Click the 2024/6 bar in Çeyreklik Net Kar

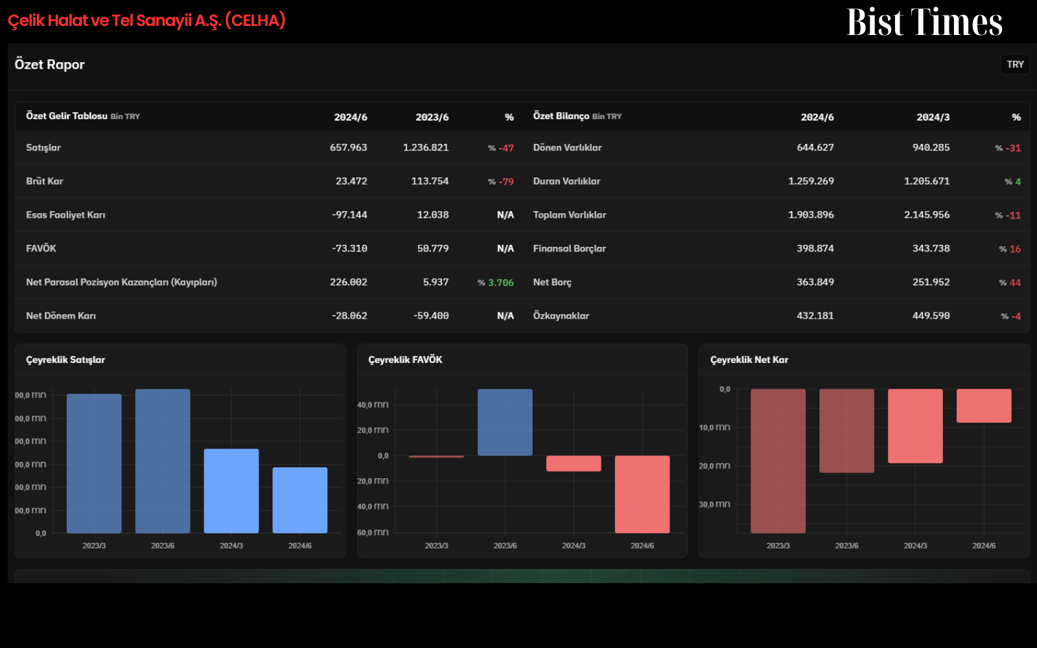pos(984,406)
